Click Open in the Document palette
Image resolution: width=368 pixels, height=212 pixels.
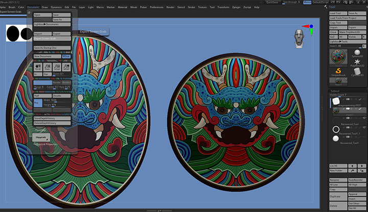[42, 15]
